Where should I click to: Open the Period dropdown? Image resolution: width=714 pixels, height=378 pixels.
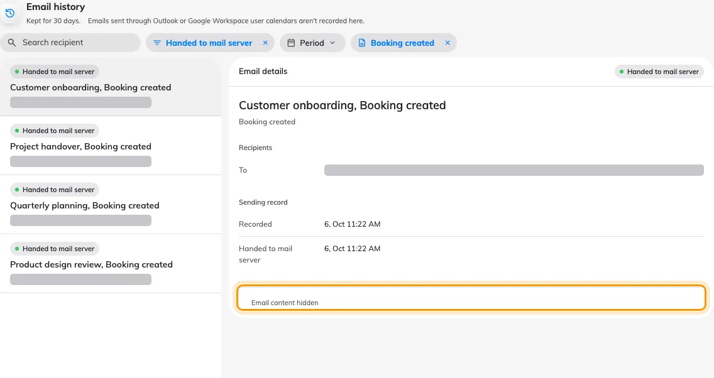312,43
